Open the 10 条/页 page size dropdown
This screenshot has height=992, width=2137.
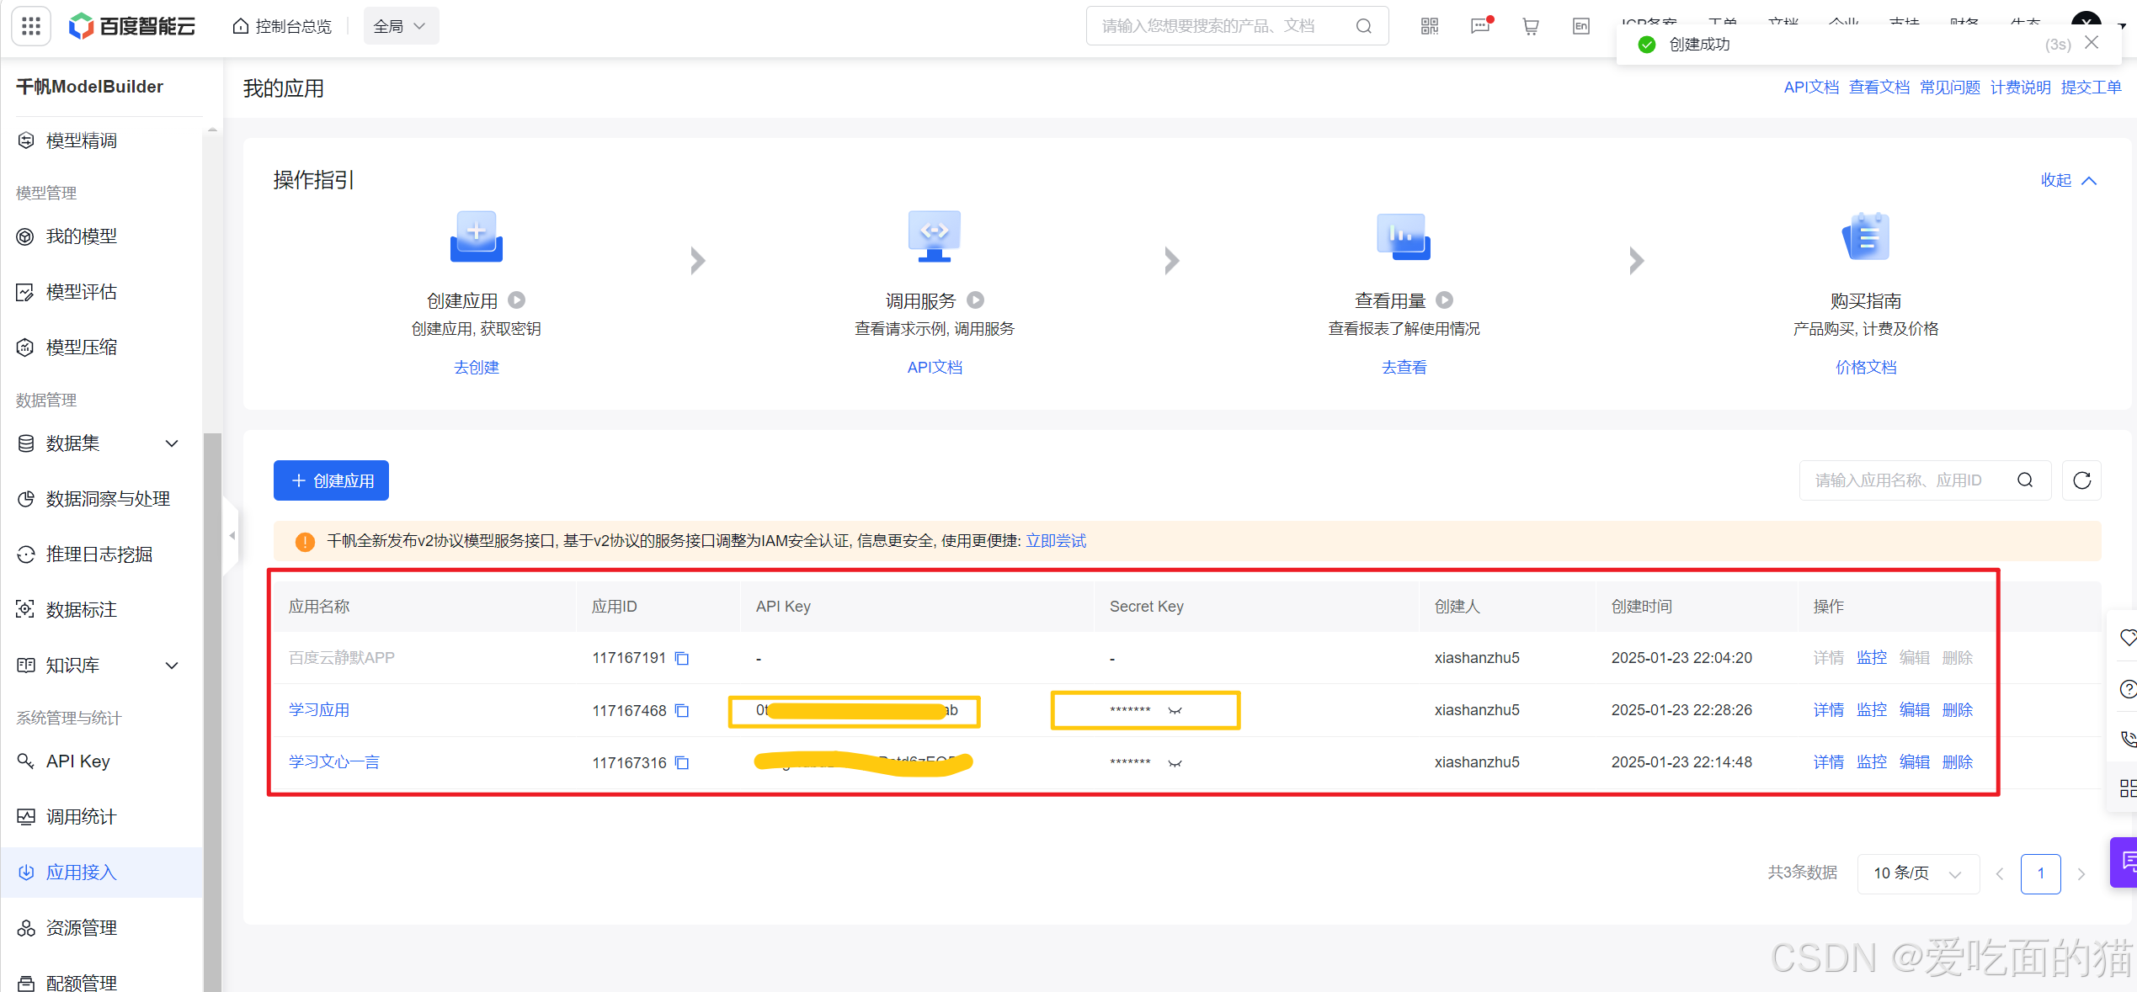pos(1917,873)
